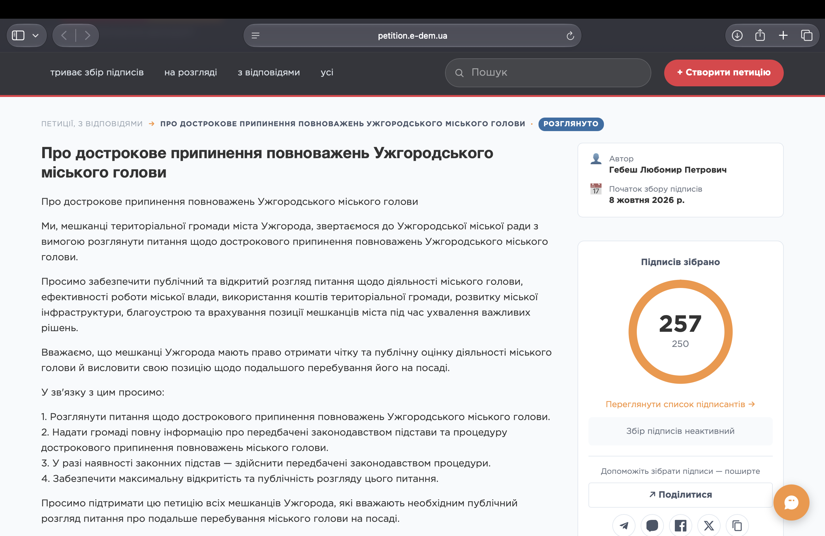Open the 'триває збір підписів' tab
825x536 pixels.
(x=97, y=72)
